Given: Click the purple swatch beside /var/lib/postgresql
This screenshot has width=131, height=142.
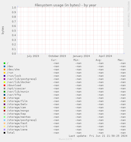Looking at the screenshot, I should pos(4,79).
